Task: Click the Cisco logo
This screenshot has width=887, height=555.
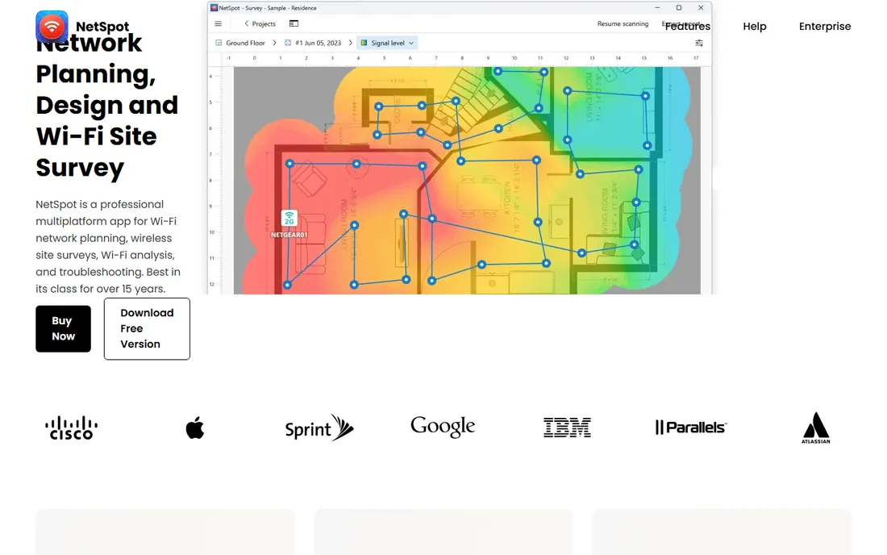Action: click(71, 428)
